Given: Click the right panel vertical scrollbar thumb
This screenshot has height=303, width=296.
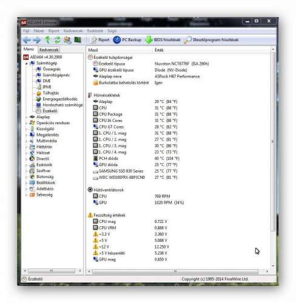Looking at the screenshot, I should (273, 141).
